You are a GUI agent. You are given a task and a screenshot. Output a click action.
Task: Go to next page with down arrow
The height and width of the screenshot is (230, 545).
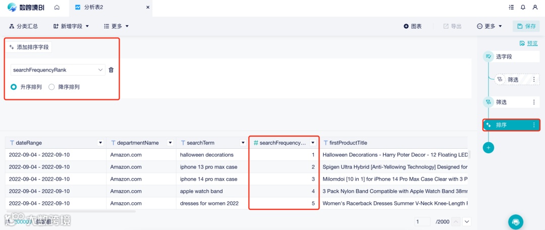click(x=467, y=221)
